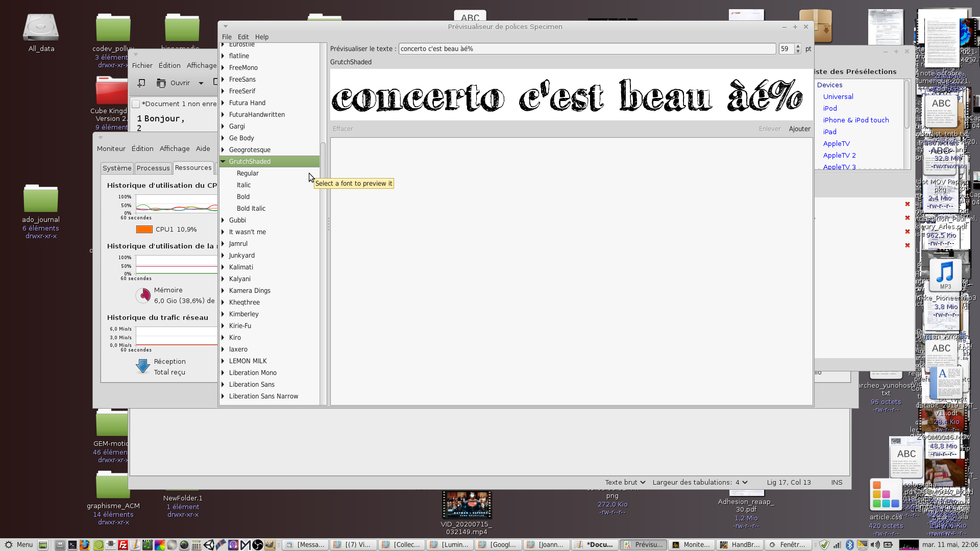Open the calculator launcher icon
The image size is (980, 551).
[x=196, y=545]
